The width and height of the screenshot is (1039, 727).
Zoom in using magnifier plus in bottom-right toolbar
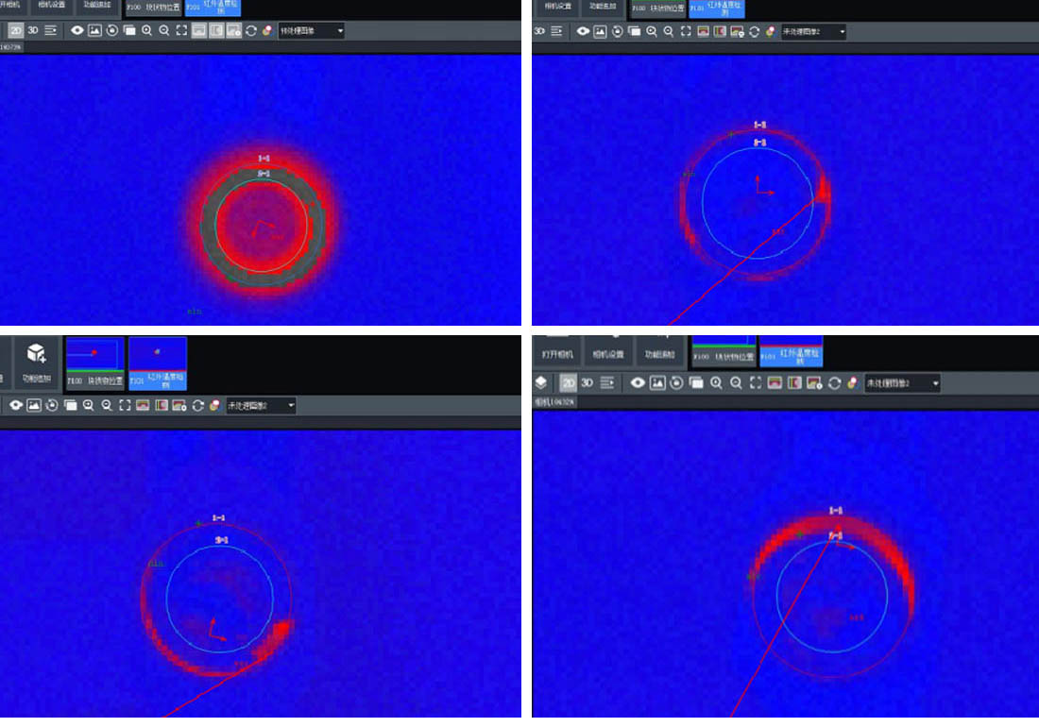[x=717, y=383]
